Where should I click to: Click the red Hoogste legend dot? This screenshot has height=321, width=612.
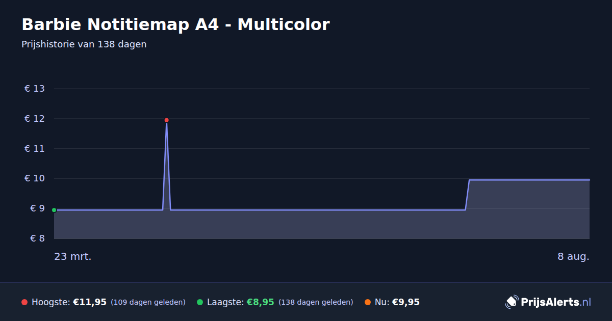coord(24,302)
